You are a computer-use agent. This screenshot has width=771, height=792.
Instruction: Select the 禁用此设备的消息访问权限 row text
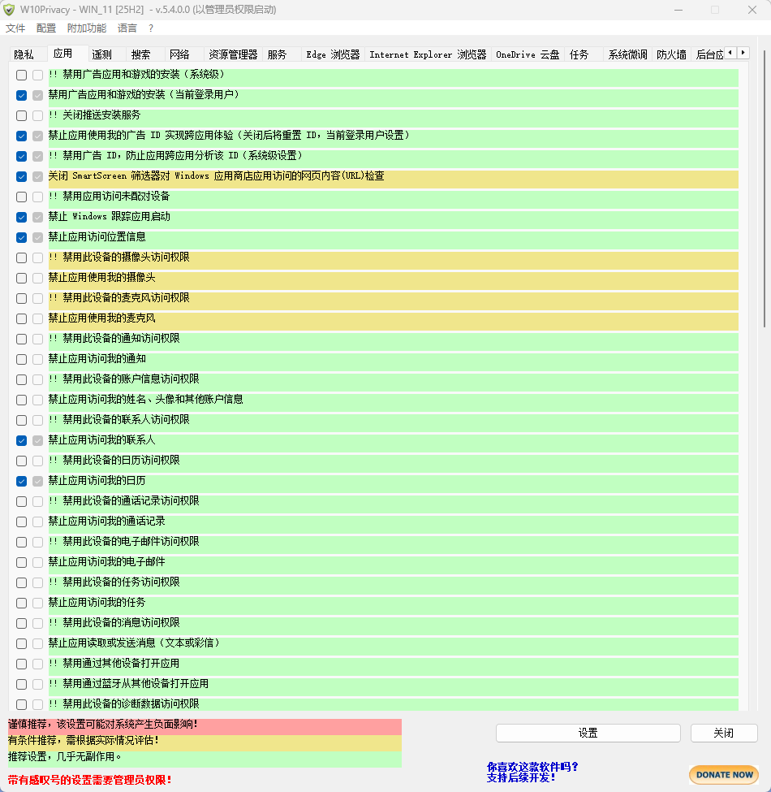tap(114, 623)
